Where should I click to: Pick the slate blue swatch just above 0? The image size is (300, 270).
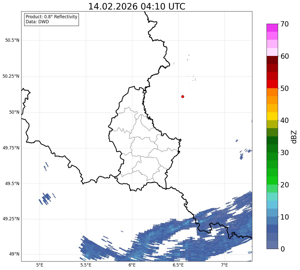[272, 245]
